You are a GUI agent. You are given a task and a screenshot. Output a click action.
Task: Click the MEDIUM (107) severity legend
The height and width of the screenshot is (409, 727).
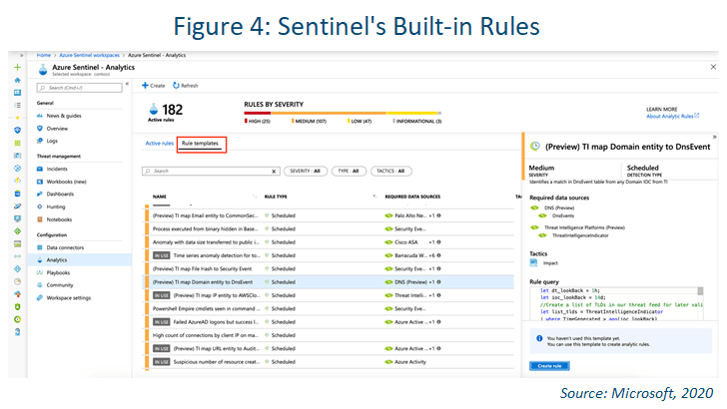coord(309,122)
